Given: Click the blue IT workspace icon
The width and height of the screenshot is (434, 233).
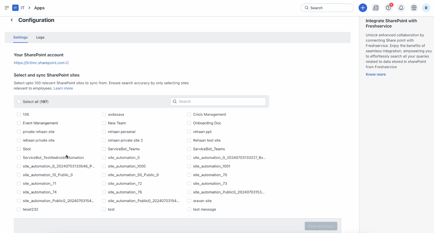Looking at the screenshot, I should (x=15, y=8).
